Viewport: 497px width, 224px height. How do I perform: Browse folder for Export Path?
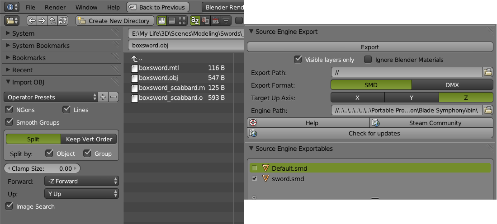[488, 72]
